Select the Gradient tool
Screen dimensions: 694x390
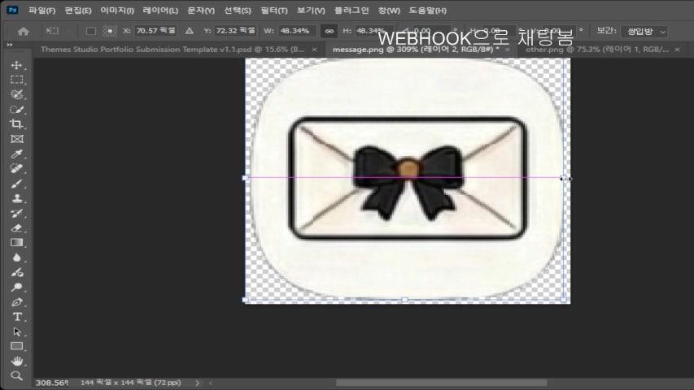coord(17,243)
